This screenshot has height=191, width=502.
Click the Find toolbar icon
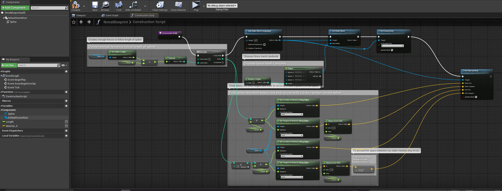point(119,5)
